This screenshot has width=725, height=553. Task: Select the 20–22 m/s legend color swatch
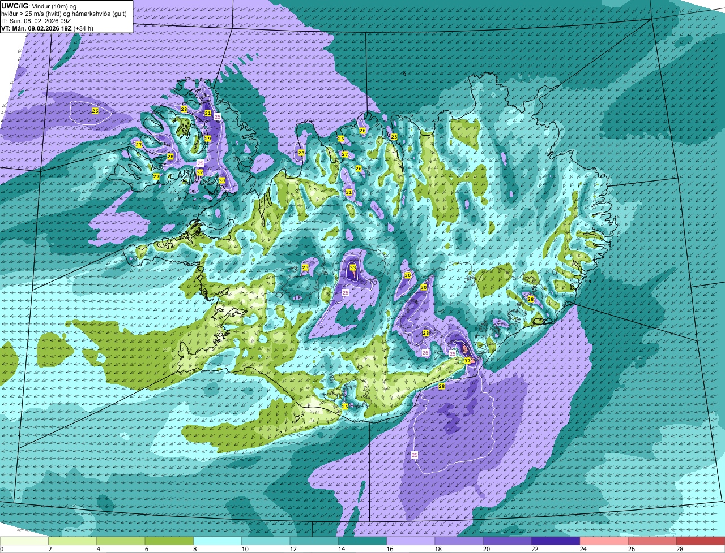507,541
